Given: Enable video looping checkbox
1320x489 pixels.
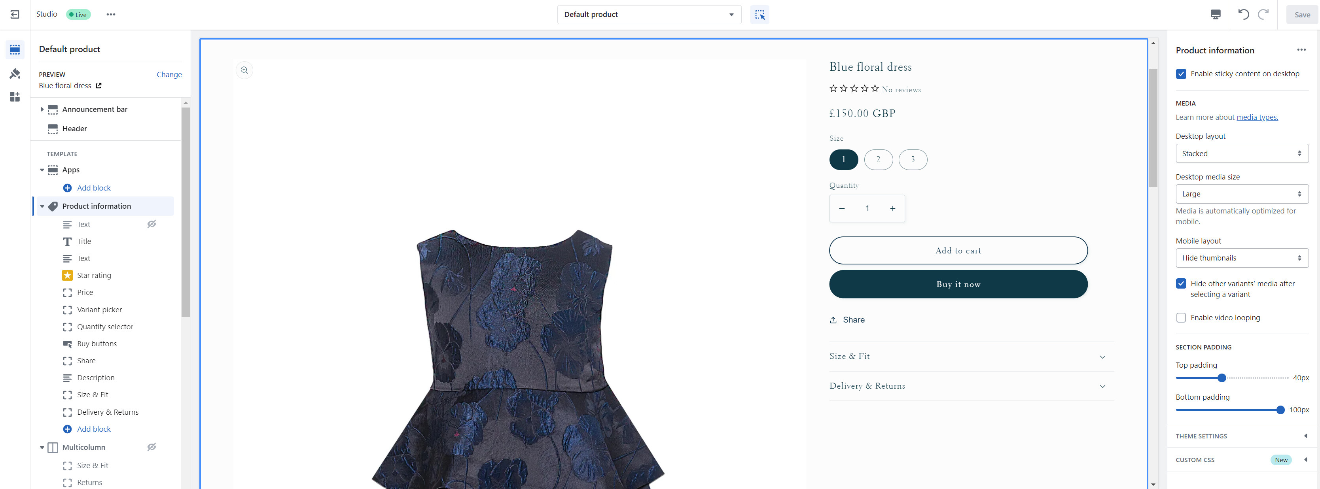Looking at the screenshot, I should tap(1181, 317).
